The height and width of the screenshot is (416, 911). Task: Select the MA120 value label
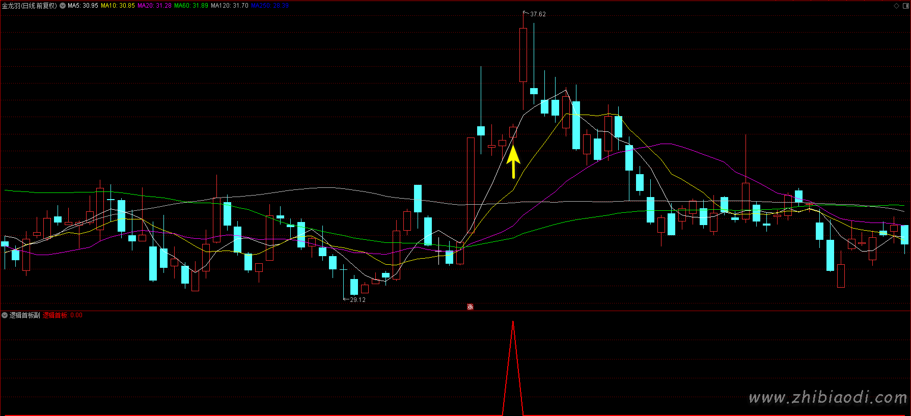(x=230, y=6)
